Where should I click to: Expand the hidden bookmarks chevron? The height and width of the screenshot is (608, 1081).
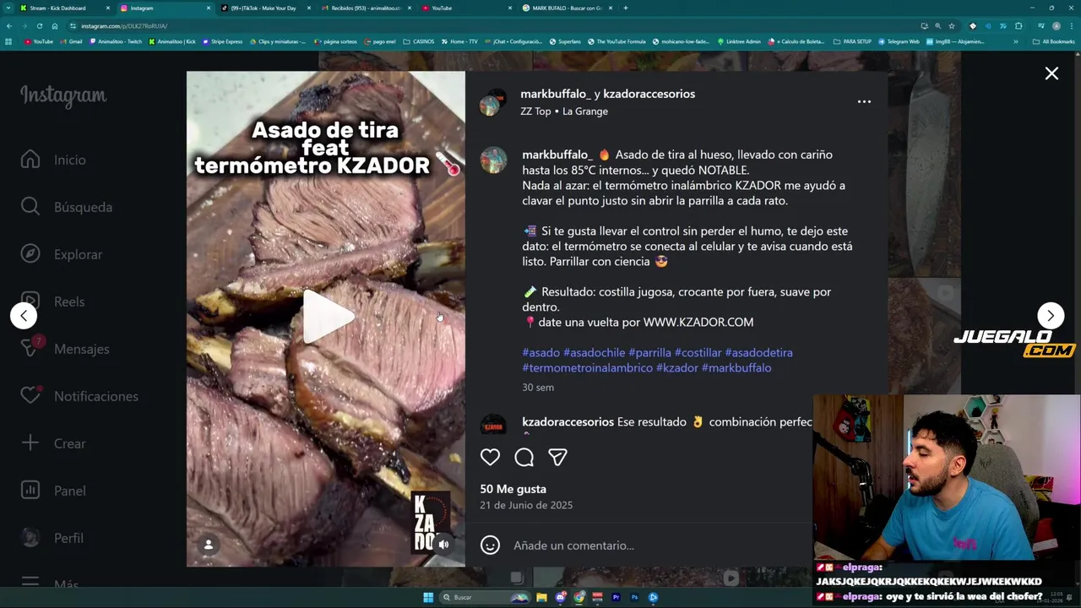click(x=1015, y=41)
